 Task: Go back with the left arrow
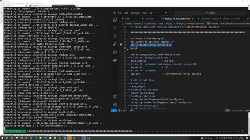click(166, 13)
